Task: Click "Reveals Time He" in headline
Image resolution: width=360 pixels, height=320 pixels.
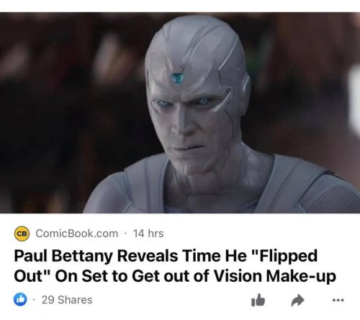Action: [x=181, y=256]
